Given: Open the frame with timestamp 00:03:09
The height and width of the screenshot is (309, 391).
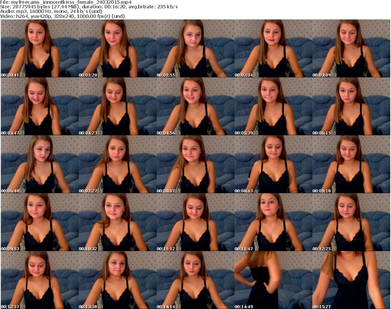Looking at the screenshot, I should (351, 48).
